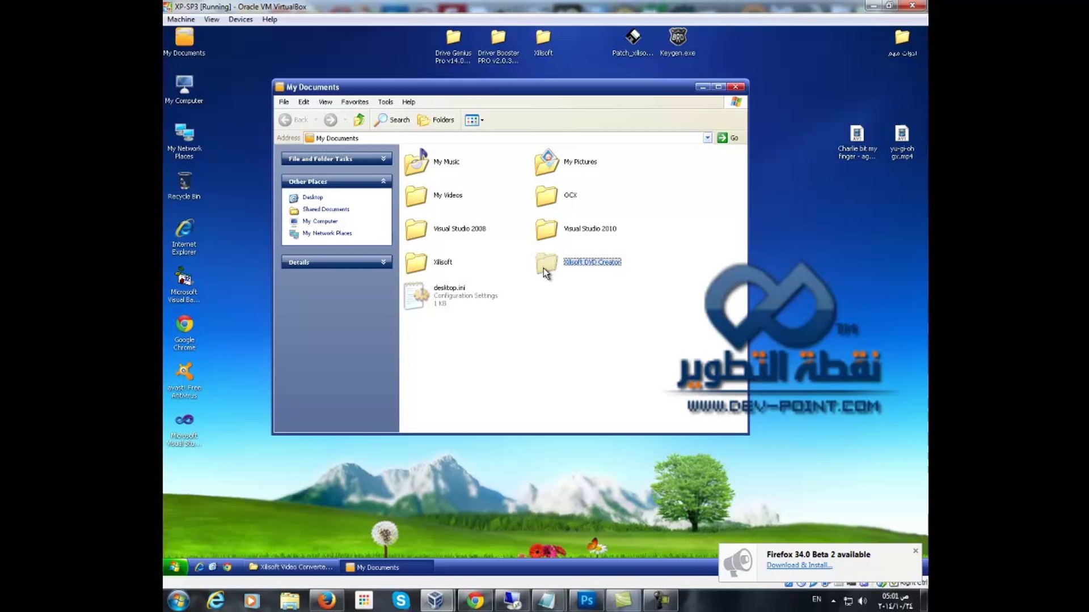The image size is (1089, 612).
Task: Open the Address bar dropdown arrow
Action: [707, 138]
